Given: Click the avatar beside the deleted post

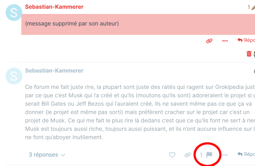Looking at the screenshot, I should point(14,13).
